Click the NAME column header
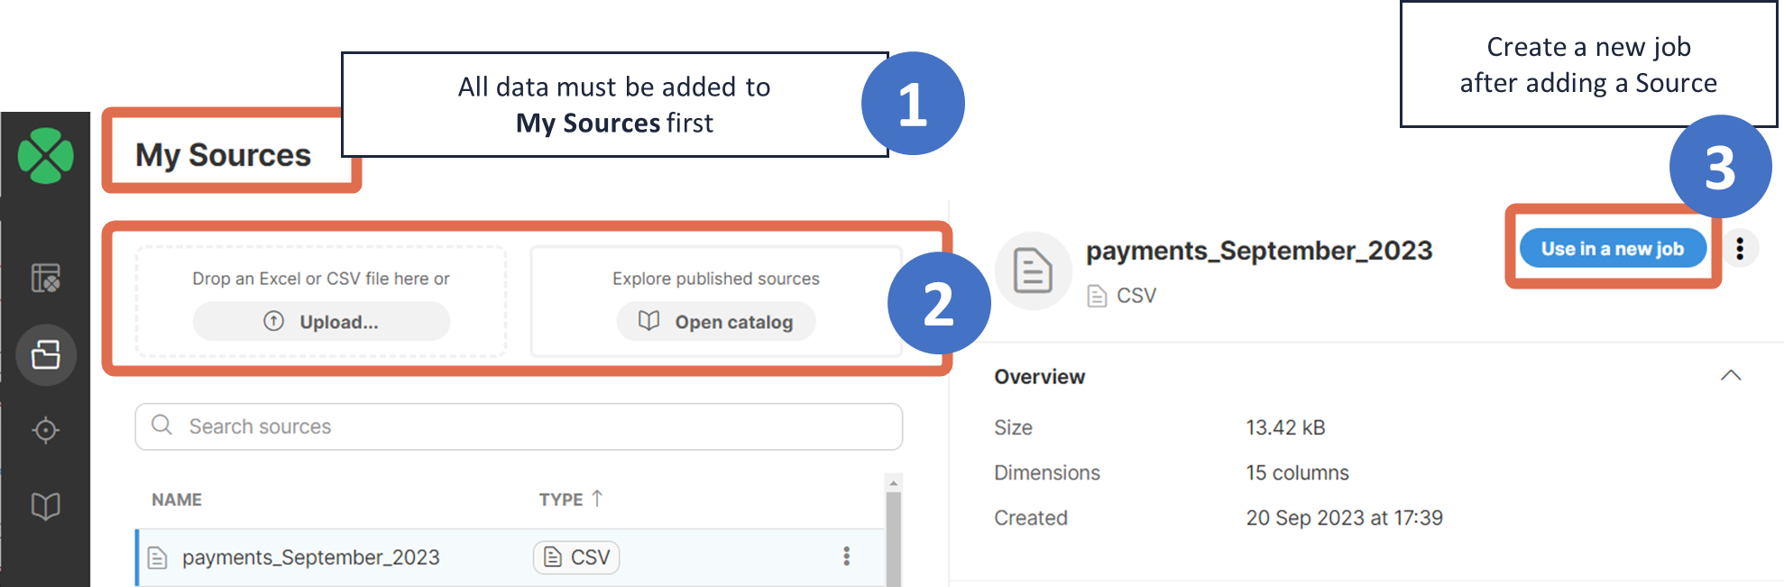The image size is (1784, 587). [x=177, y=499]
